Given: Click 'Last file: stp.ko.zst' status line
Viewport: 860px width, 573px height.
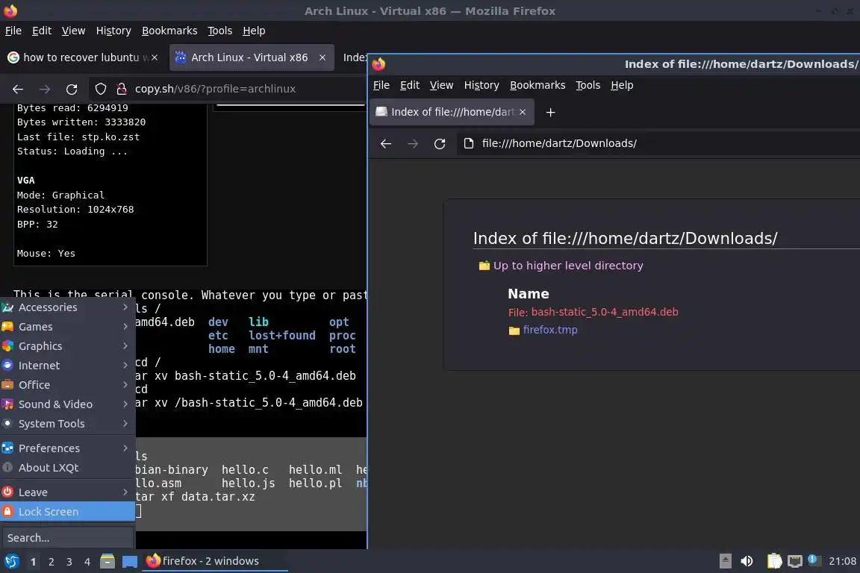Looking at the screenshot, I should [78, 137].
